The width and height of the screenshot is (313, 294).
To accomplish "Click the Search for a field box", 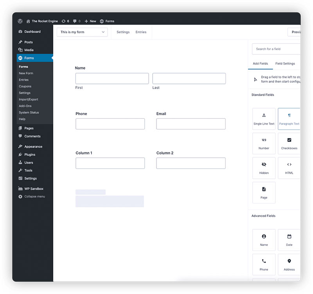I will click(277, 49).
